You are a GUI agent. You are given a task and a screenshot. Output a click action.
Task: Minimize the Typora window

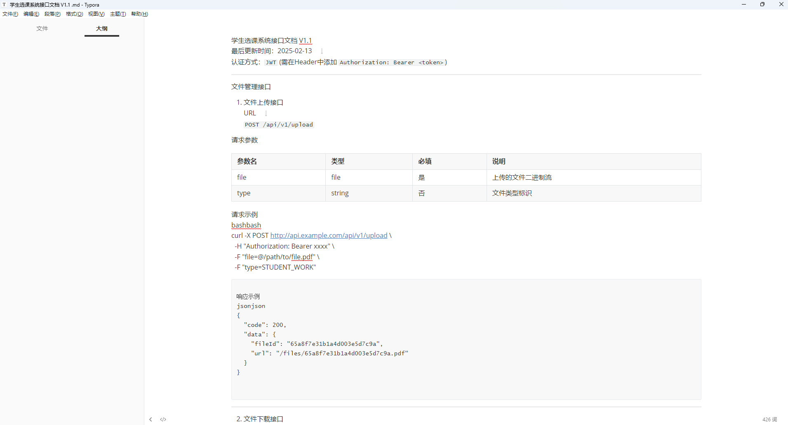coord(744,5)
